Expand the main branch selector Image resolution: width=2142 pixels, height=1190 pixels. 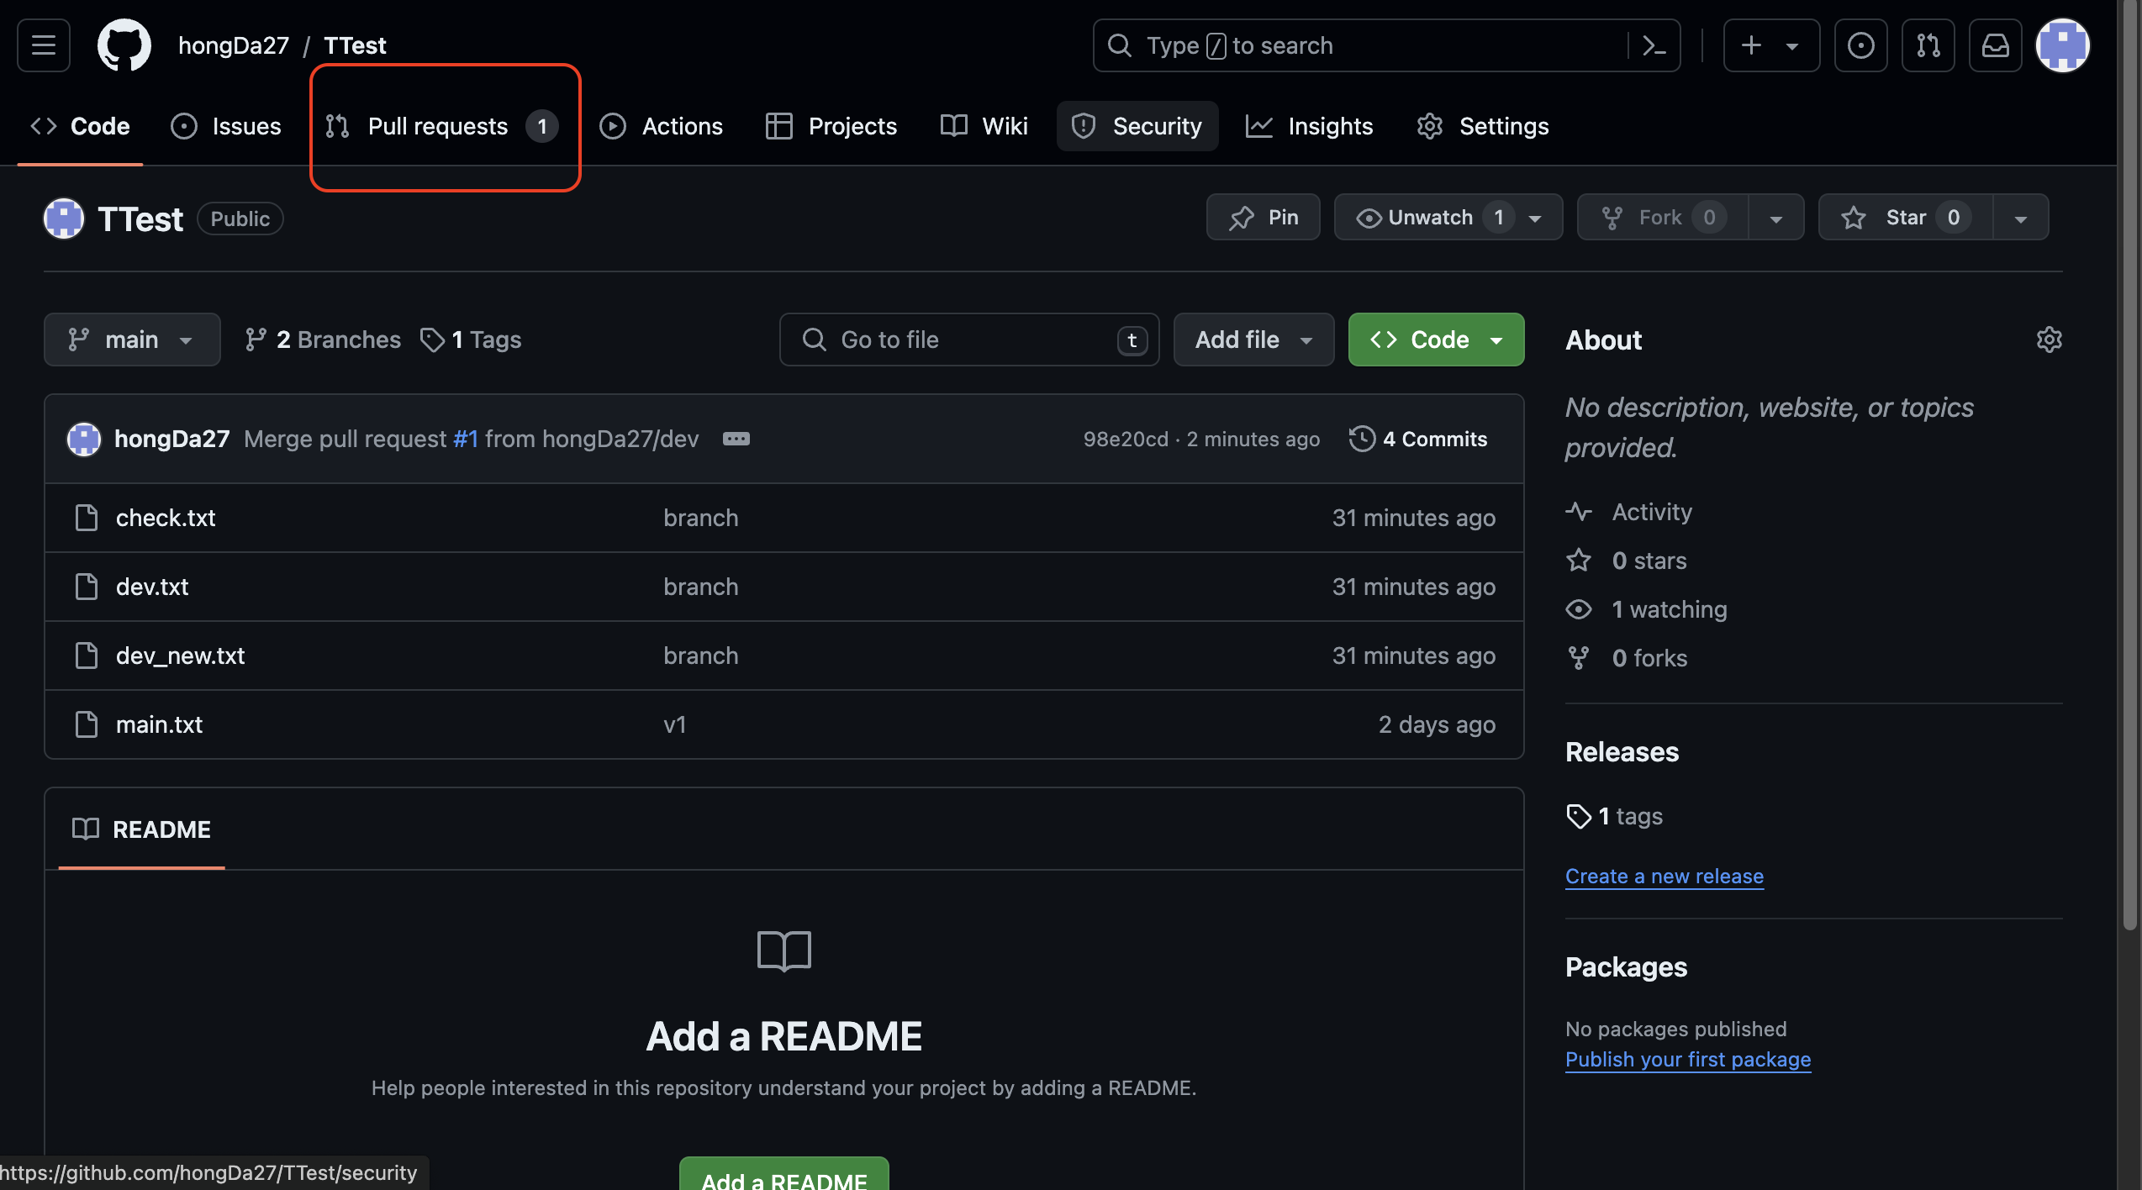132,340
